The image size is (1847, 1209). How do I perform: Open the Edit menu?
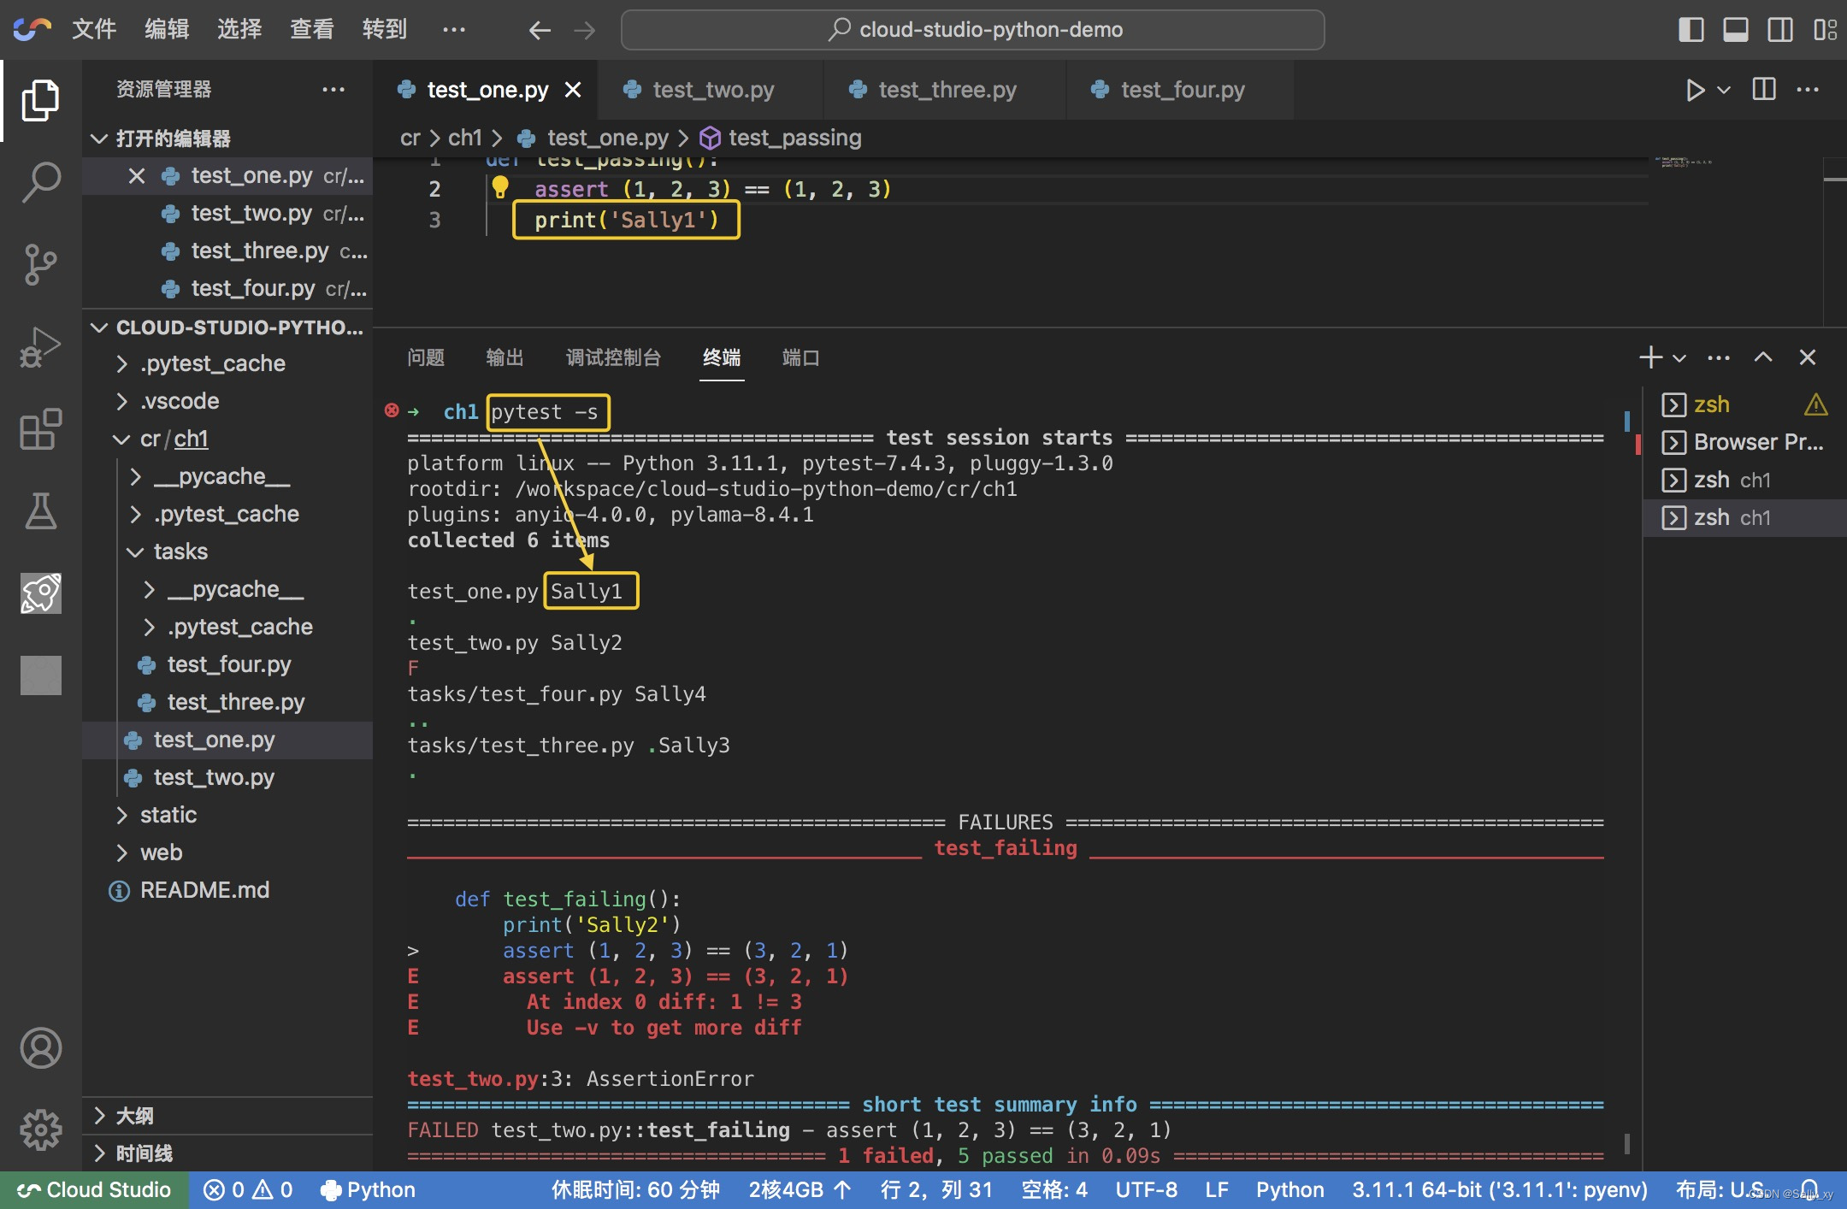point(167,30)
